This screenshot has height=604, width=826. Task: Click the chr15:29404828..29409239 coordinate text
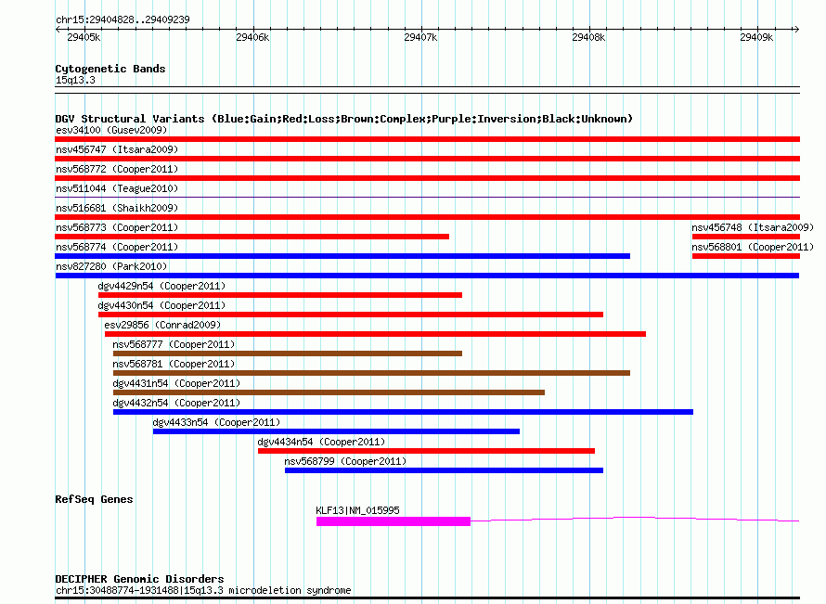[123, 19]
